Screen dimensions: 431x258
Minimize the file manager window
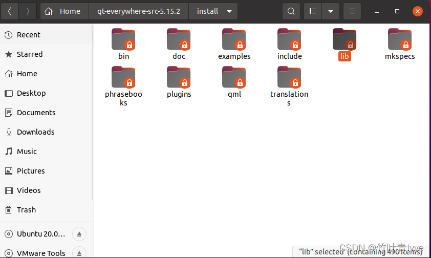coord(377,11)
